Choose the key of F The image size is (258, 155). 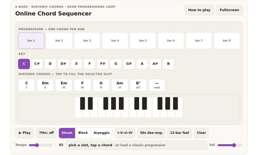pos(90,64)
